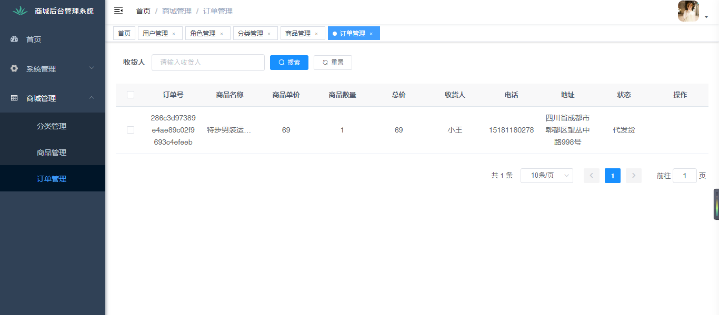The image size is (719, 315).
Task: Check the checkbox for the 小王 order row
Action: pyautogui.click(x=131, y=130)
